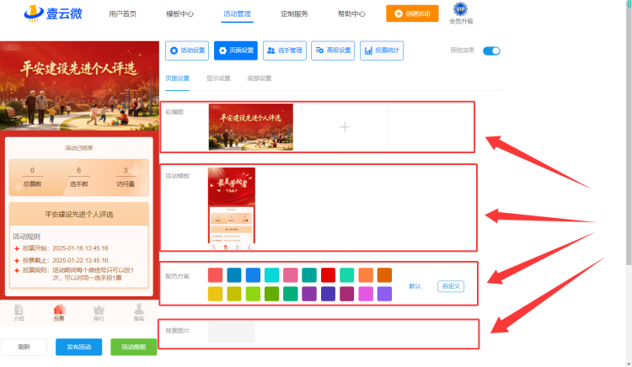Pick the indigo color swatch
The image size is (632, 367).
(328, 294)
